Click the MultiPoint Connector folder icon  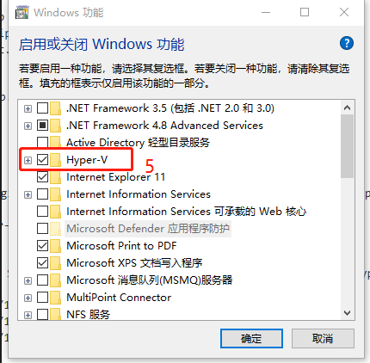click(55, 298)
